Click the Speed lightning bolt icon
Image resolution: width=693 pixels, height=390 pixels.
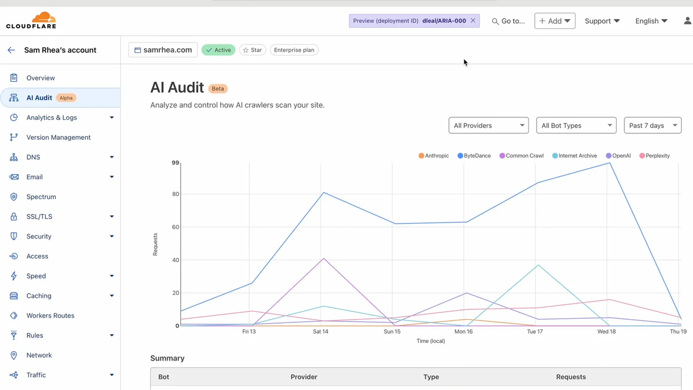(x=14, y=276)
